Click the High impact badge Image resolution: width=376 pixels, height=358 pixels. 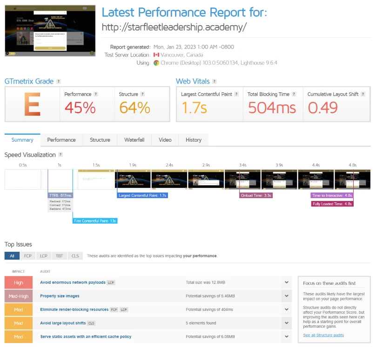coord(19,282)
